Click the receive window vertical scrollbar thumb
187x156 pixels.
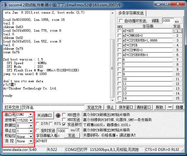[112, 68]
